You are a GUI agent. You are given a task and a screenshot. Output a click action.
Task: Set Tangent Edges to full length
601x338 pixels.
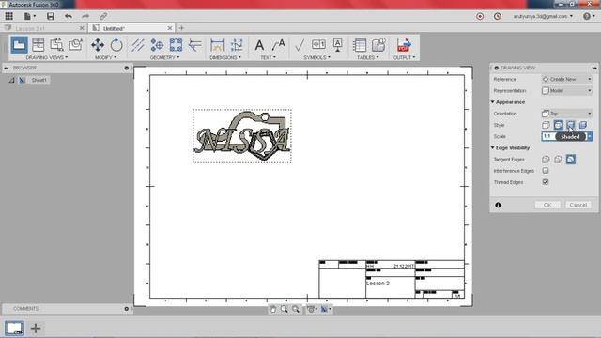546,160
